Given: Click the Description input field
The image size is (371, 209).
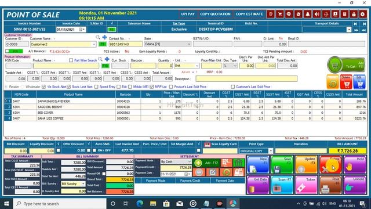Looking at the screenshot, I should coord(246,79).
